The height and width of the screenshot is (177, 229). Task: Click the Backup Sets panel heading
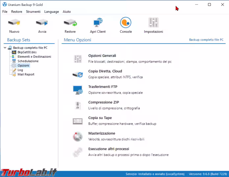click(x=18, y=40)
